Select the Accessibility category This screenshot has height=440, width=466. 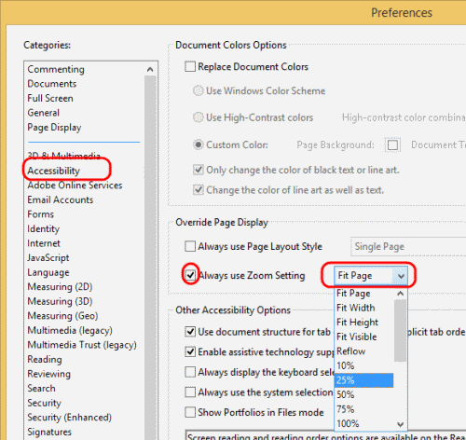pyautogui.click(x=53, y=171)
